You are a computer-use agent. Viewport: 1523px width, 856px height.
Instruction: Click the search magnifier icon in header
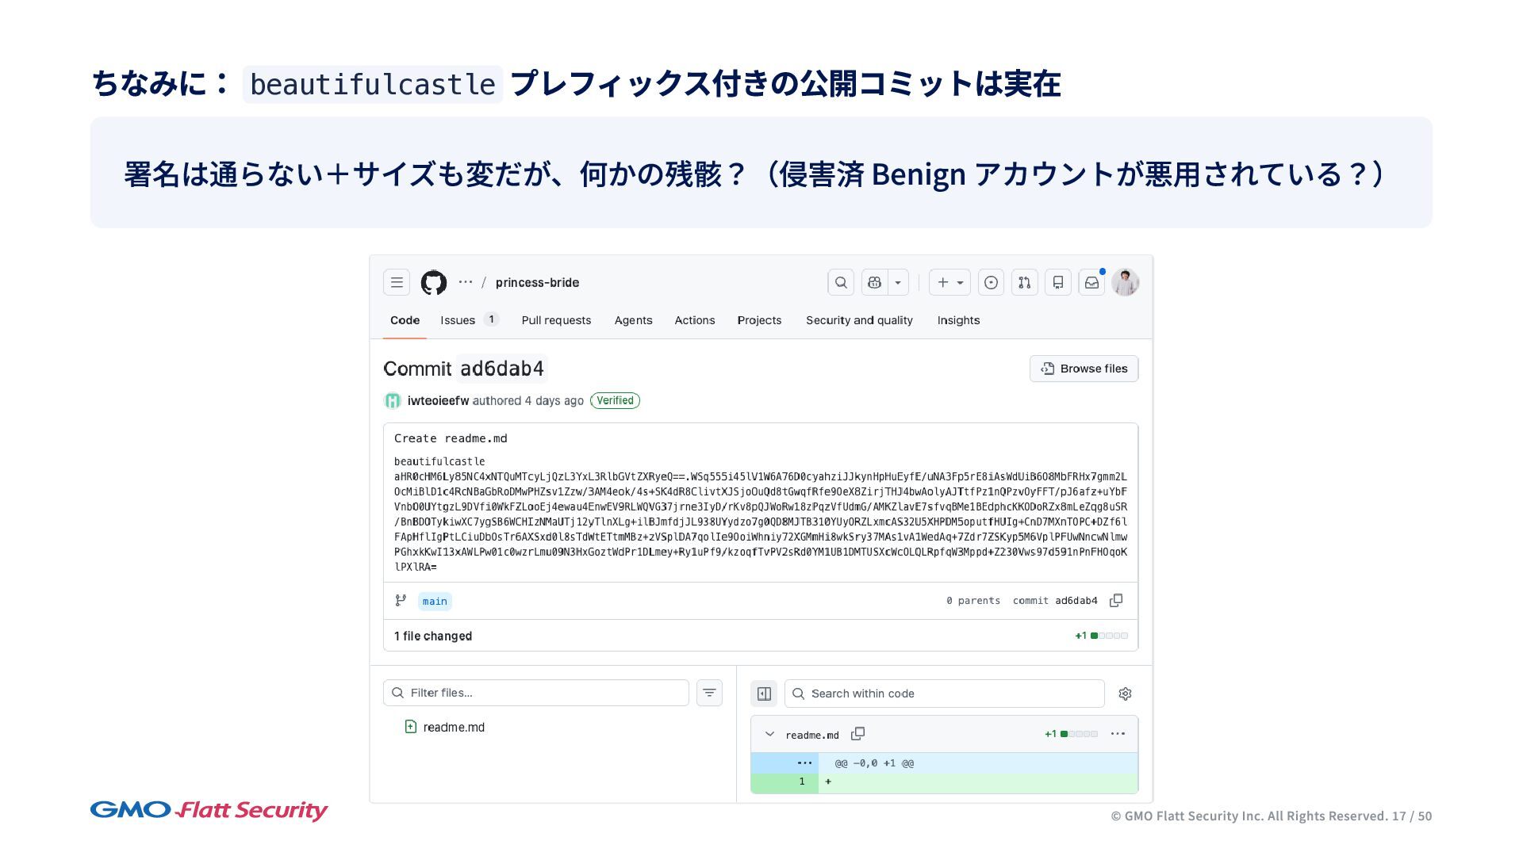tap(841, 282)
